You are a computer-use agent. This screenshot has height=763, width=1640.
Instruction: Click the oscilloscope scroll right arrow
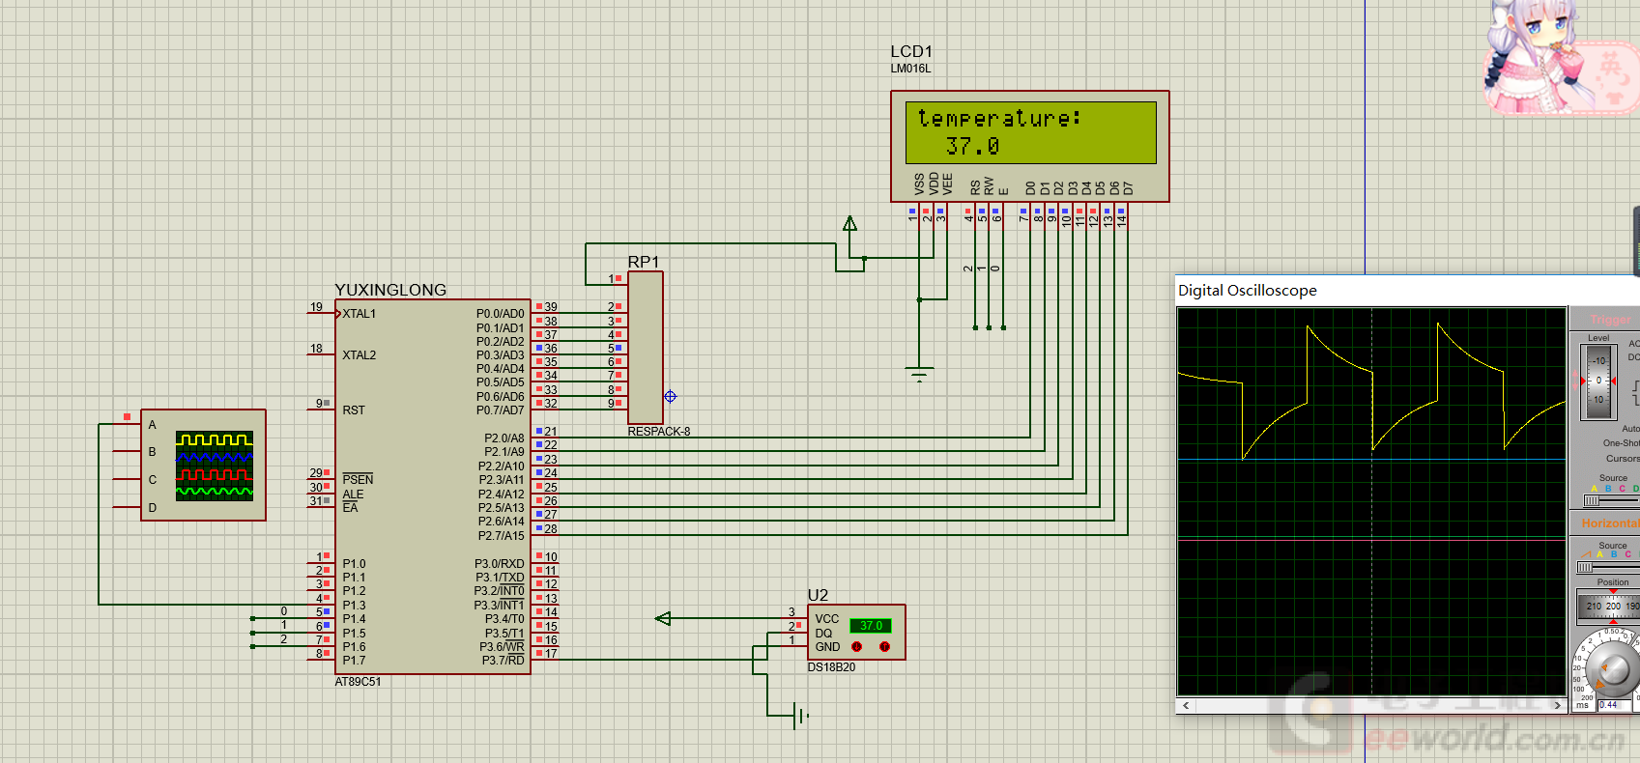(1557, 705)
